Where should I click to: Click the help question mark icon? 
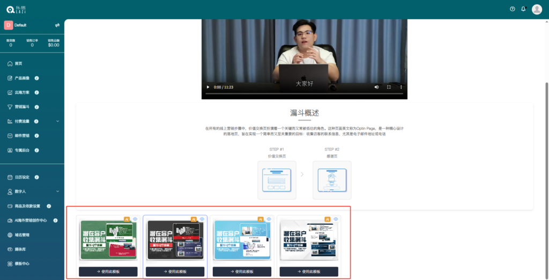512,9
